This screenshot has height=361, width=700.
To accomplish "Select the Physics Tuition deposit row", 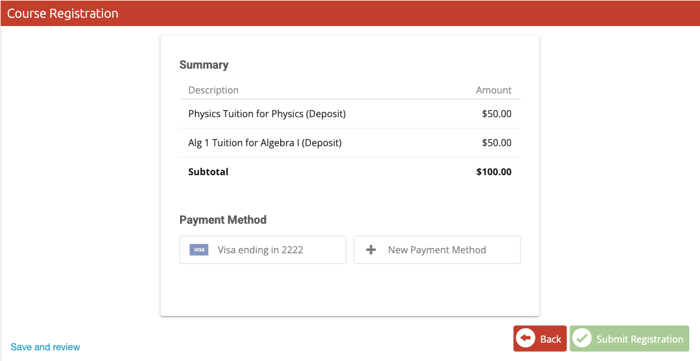I will (349, 114).
